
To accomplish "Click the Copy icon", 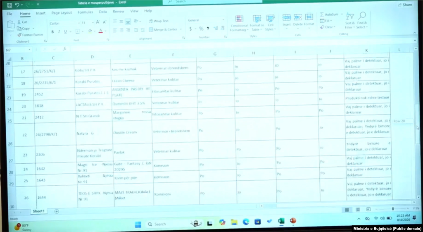I will tap(19, 29).
